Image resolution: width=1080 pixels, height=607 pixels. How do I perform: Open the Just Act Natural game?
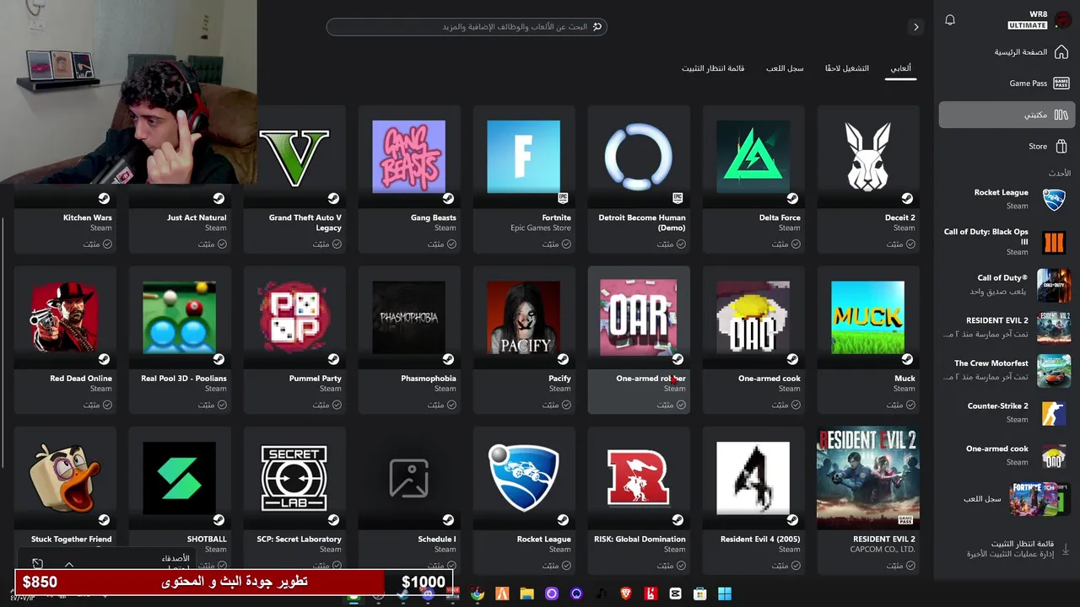(x=179, y=218)
